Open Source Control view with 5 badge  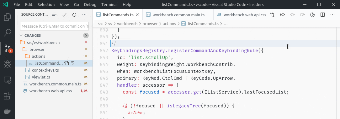[x=8, y=48]
